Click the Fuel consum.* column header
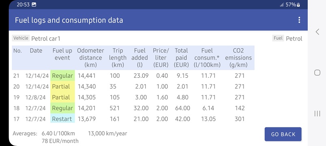The height and width of the screenshot is (146, 326). 207,58
